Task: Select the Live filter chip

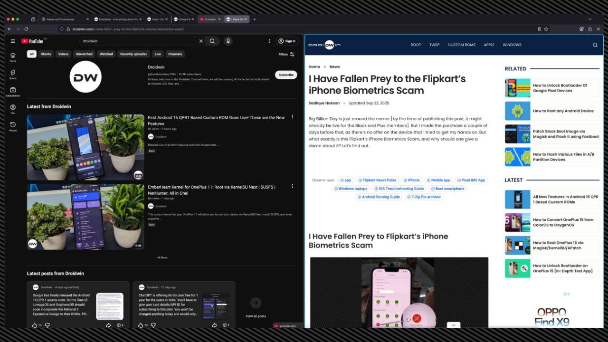Action: click(158, 54)
